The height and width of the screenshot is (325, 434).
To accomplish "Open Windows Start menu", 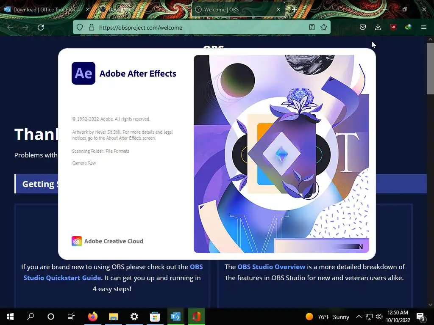I will tap(10, 317).
